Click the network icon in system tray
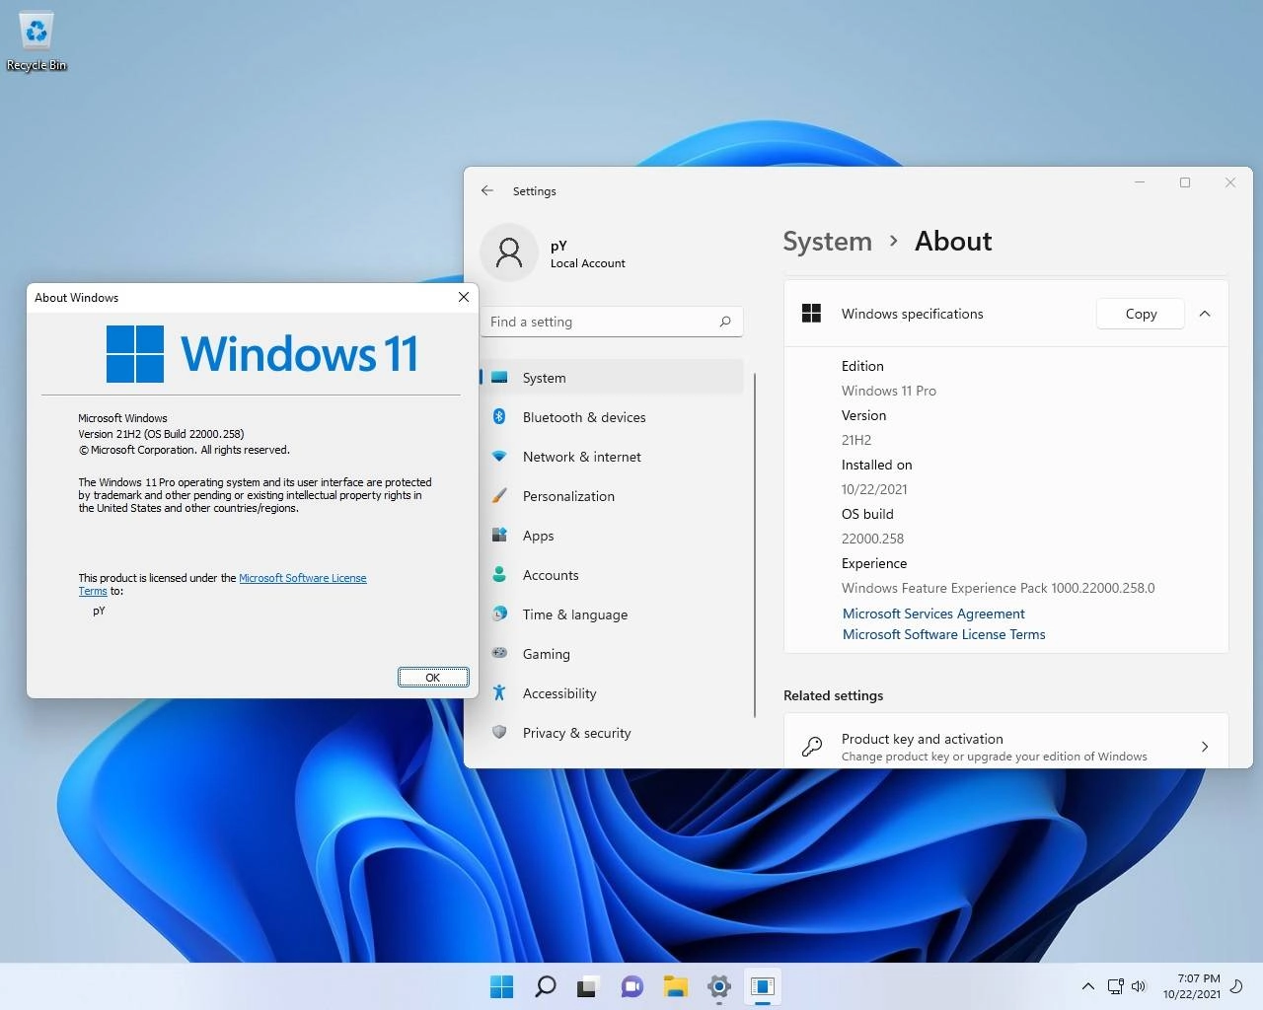1263x1010 pixels. tap(1115, 986)
